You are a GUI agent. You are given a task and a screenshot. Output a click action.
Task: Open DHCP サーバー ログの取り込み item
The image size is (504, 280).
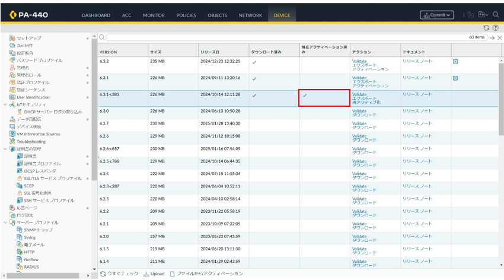53,112
